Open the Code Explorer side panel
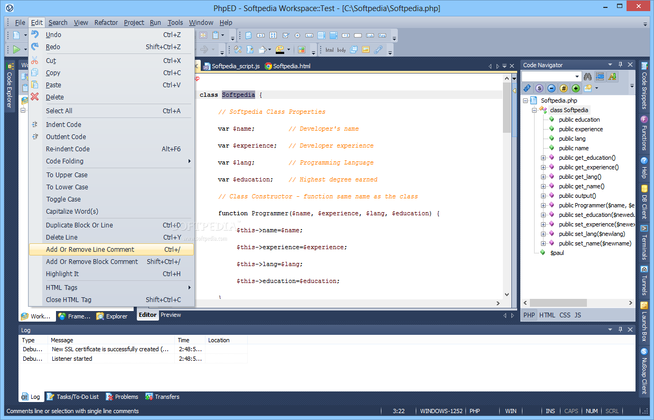The width and height of the screenshot is (654, 420). [x=9, y=86]
